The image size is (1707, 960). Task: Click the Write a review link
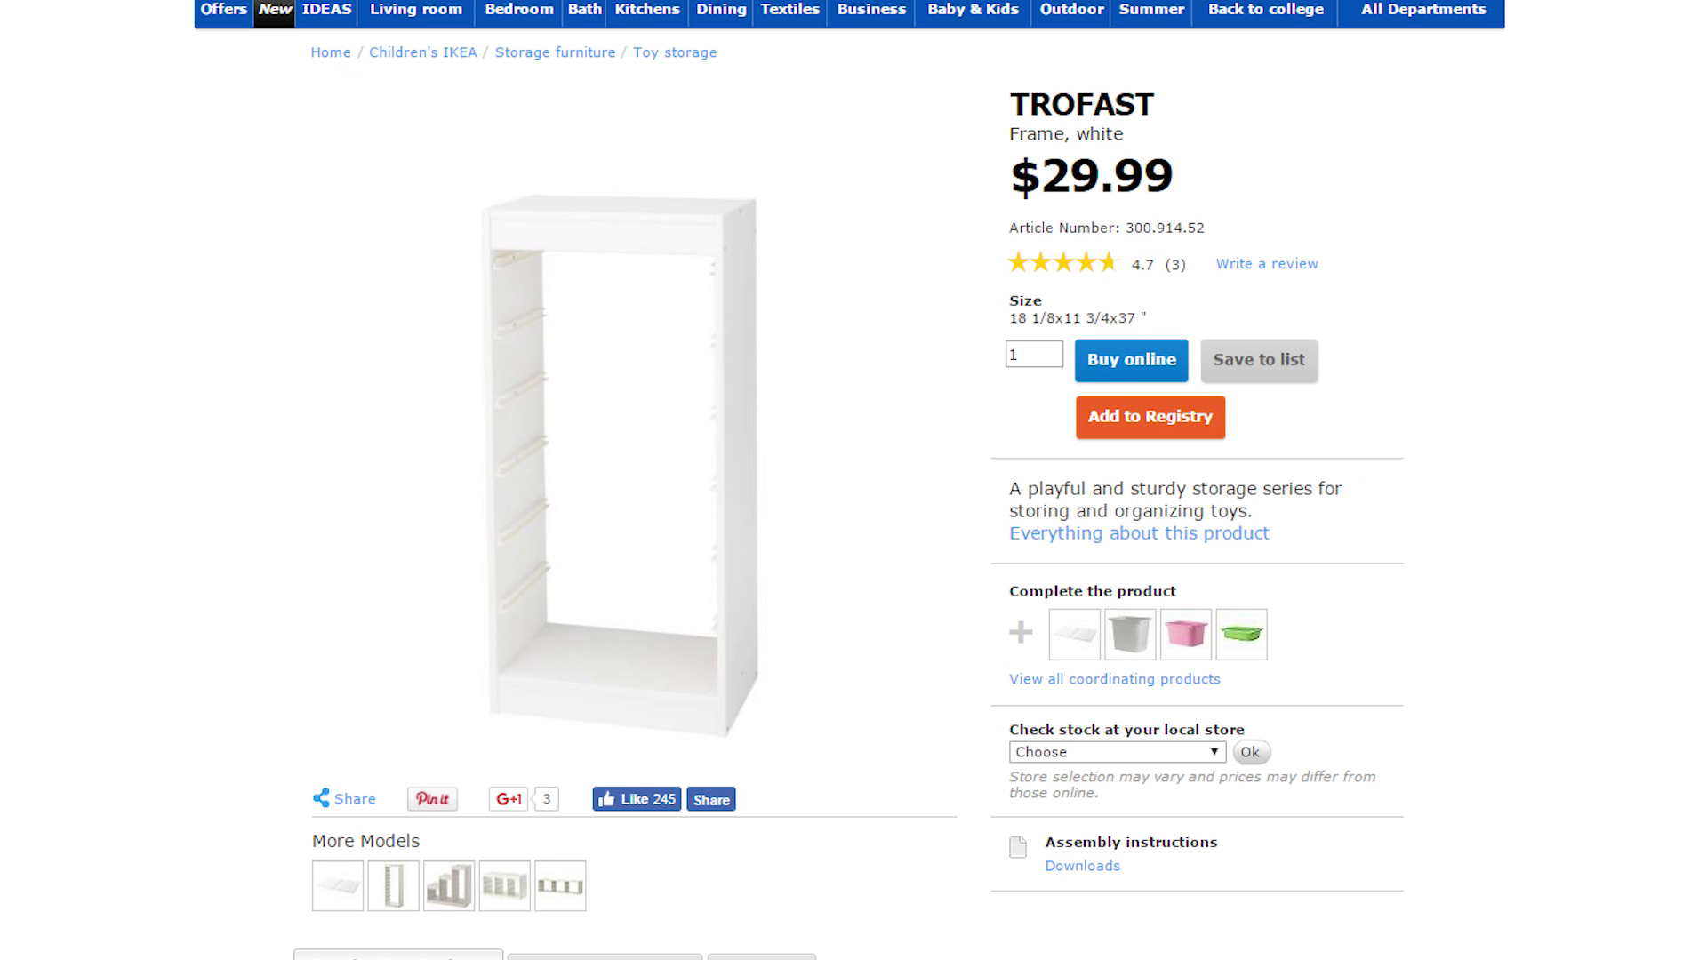click(x=1267, y=264)
